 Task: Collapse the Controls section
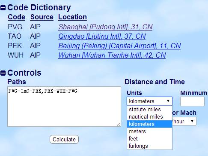pos(3,73)
